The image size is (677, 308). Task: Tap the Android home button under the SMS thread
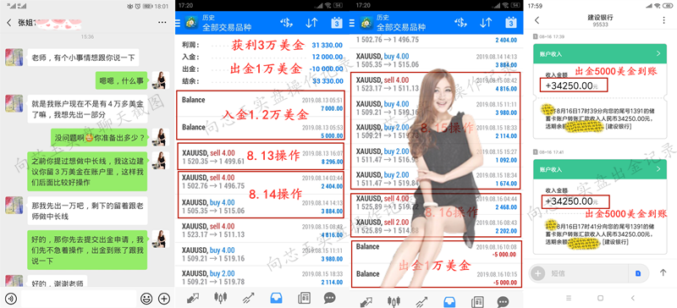pos(600,298)
